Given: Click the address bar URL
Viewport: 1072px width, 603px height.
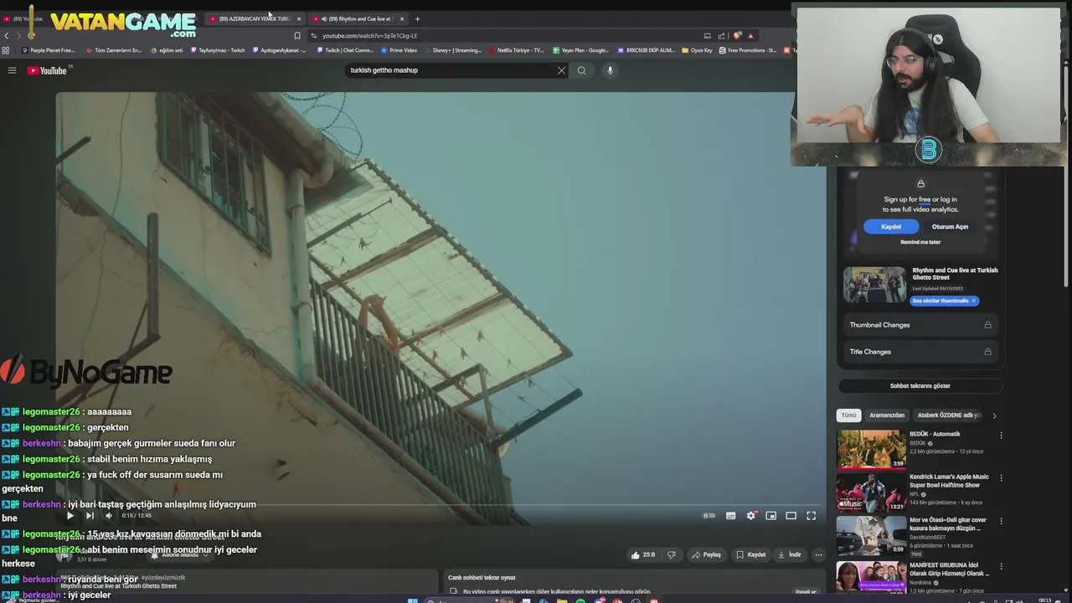Looking at the screenshot, I should (x=369, y=36).
